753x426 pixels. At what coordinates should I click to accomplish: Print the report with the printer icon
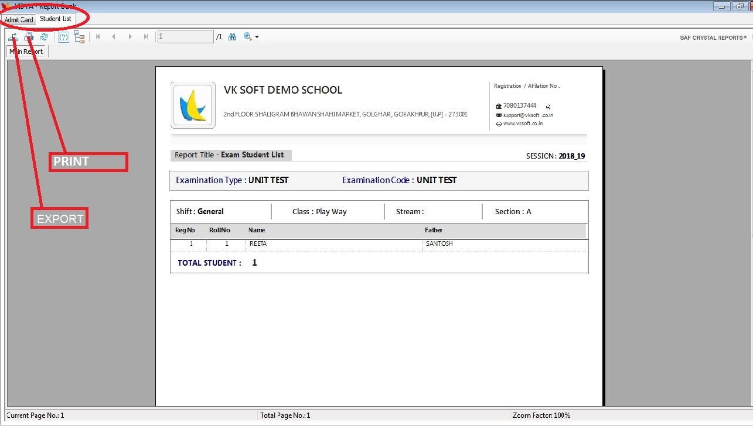click(29, 37)
